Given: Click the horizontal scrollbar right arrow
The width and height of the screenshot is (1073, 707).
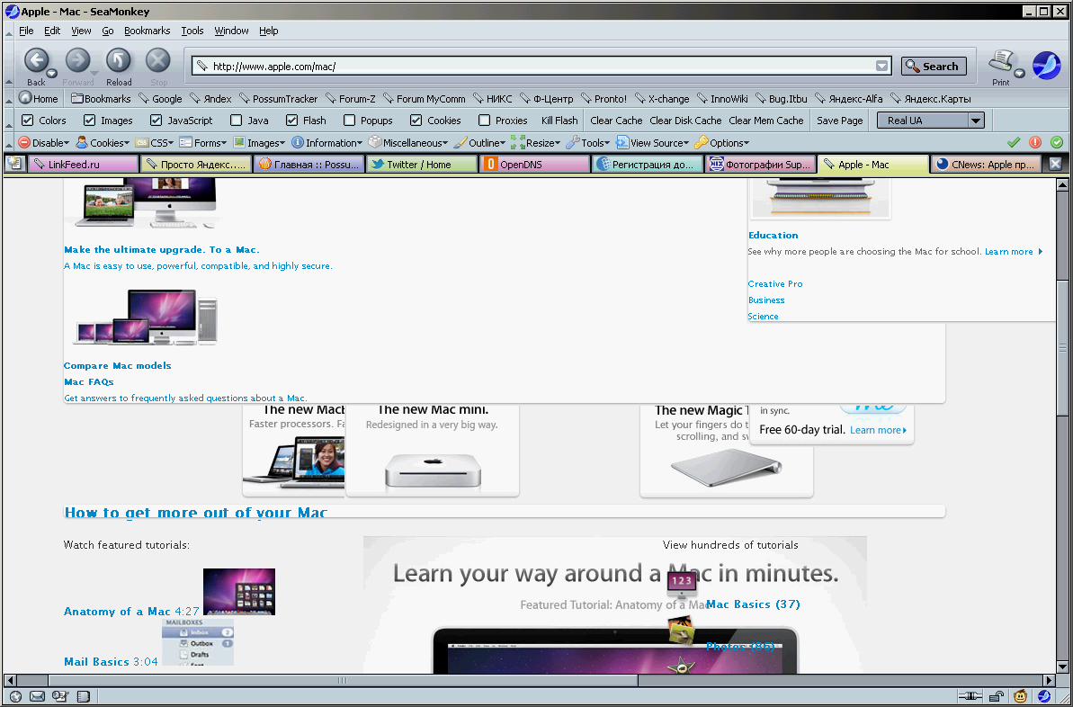Looking at the screenshot, I should point(1049,680).
